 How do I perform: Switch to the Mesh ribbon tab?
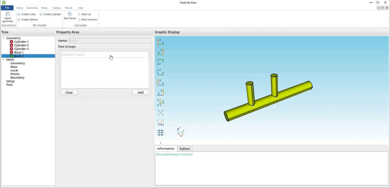[x=44, y=8]
